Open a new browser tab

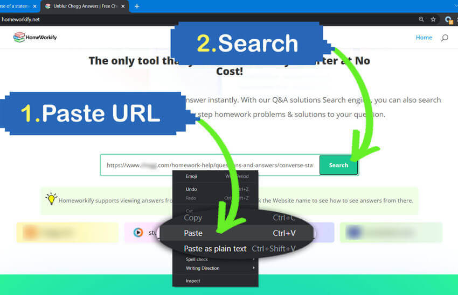(137, 6)
